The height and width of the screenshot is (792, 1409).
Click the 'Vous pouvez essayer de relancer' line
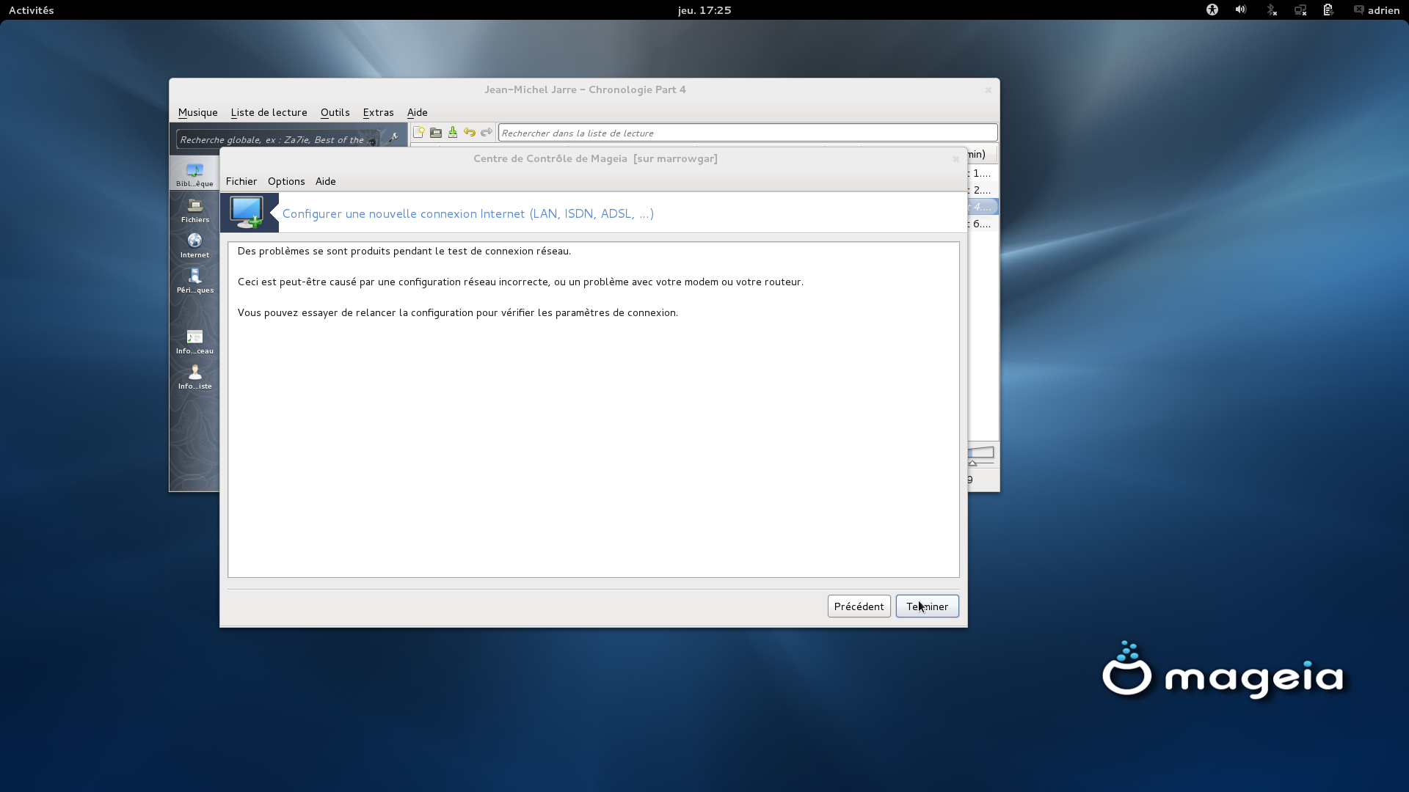[x=457, y=312]
